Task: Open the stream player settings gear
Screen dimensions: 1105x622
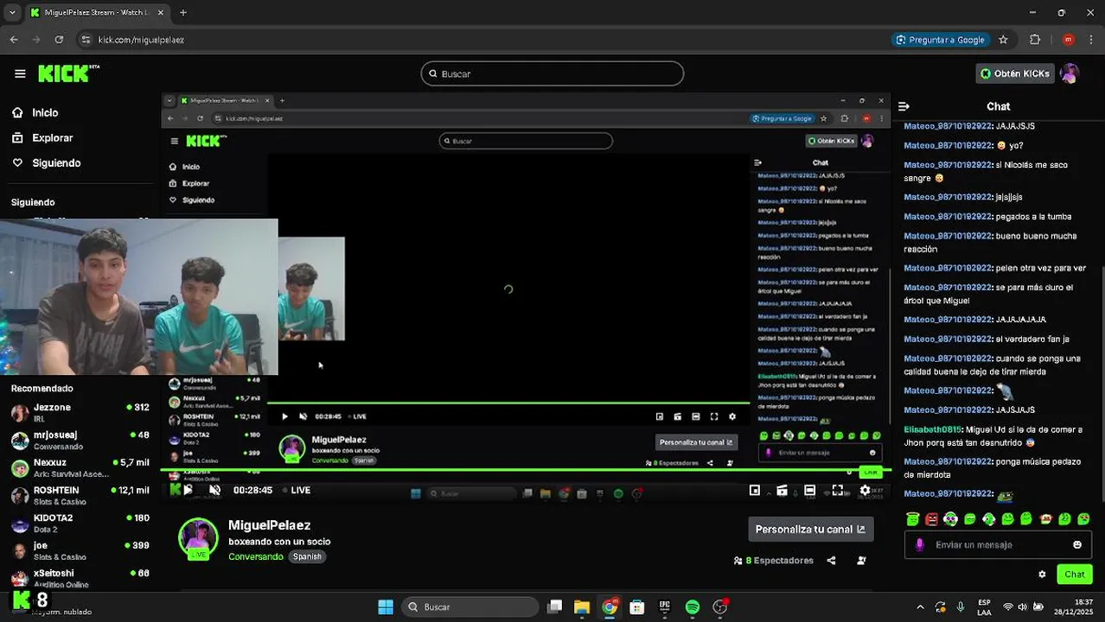Action: (865, 490)
